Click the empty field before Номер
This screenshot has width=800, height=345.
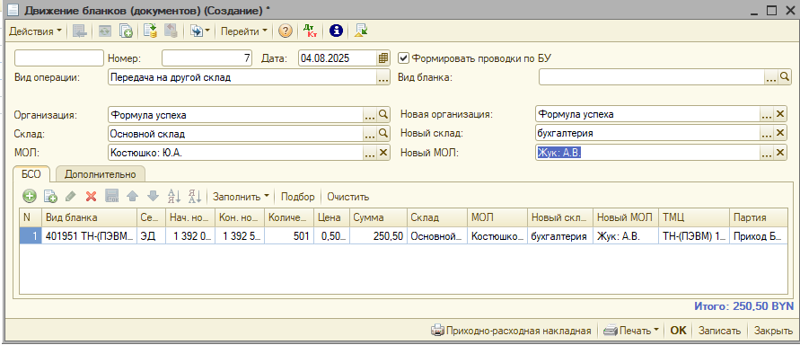(59, 58)
